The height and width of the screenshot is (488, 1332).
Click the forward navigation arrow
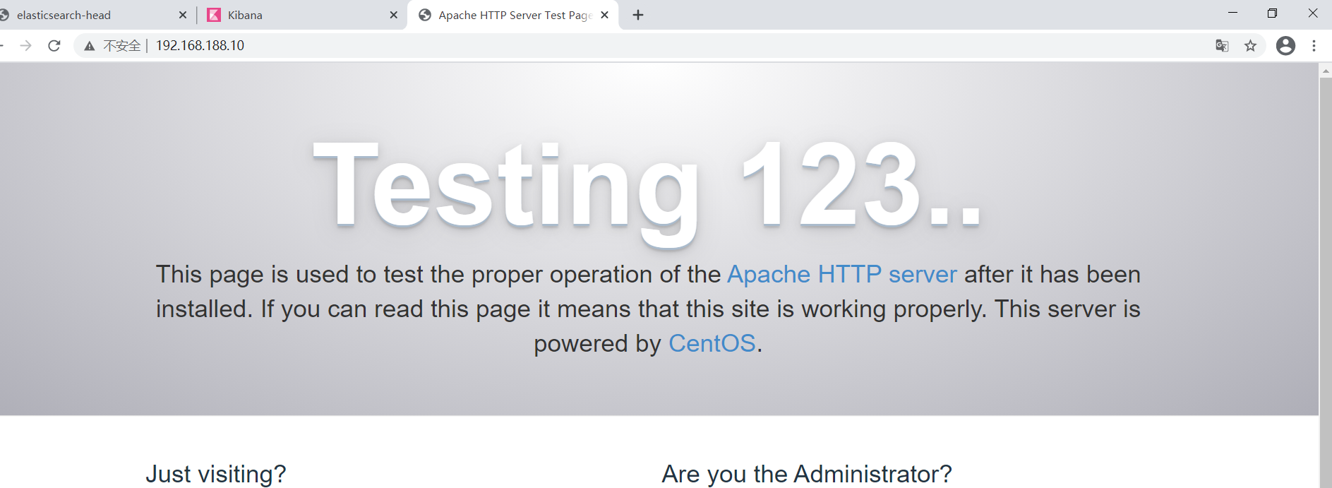pyautogui.click(x=26, y=46)
